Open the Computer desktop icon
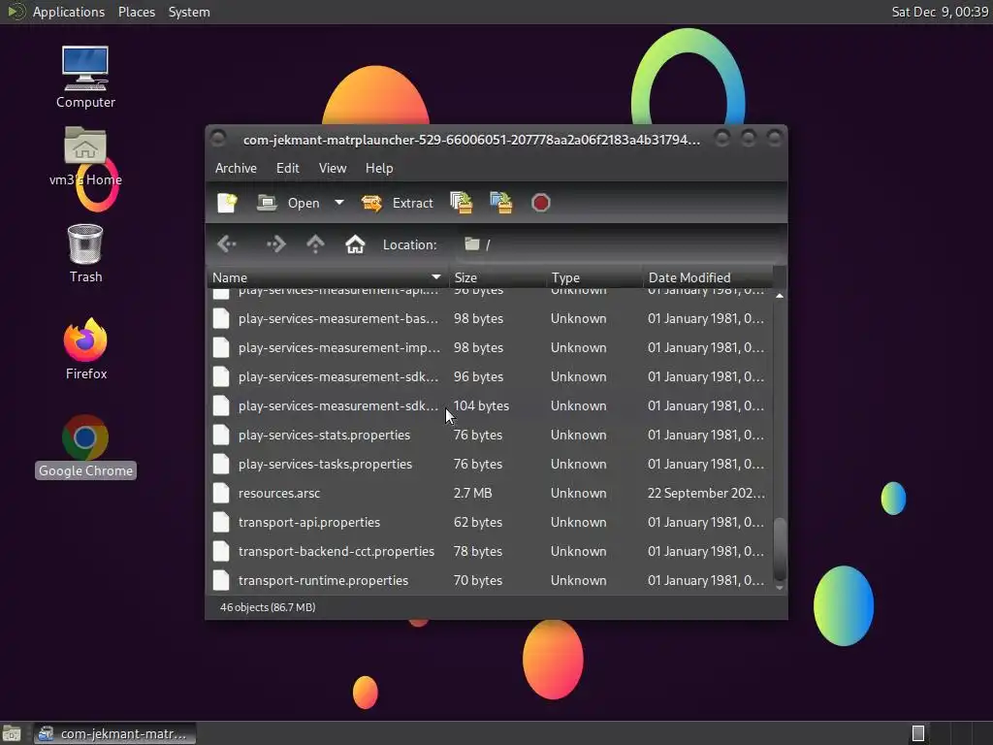 click(85, 78)
